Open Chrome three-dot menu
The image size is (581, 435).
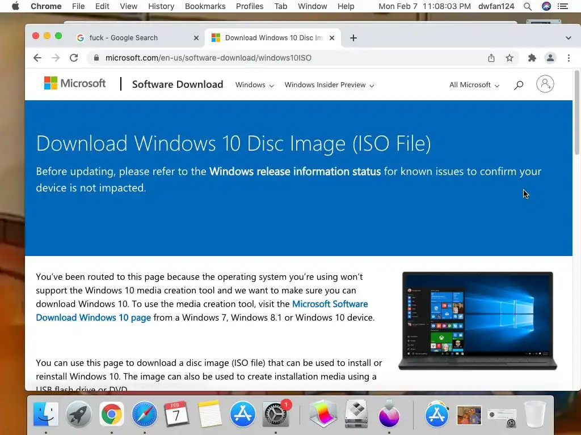pyautogui.click(x=569, y=58)
